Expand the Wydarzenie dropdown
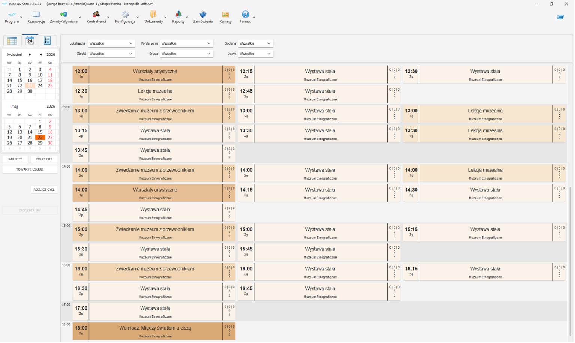Image resolution: width=575 pixels, height=343 pixels. [x=186, y=43]
